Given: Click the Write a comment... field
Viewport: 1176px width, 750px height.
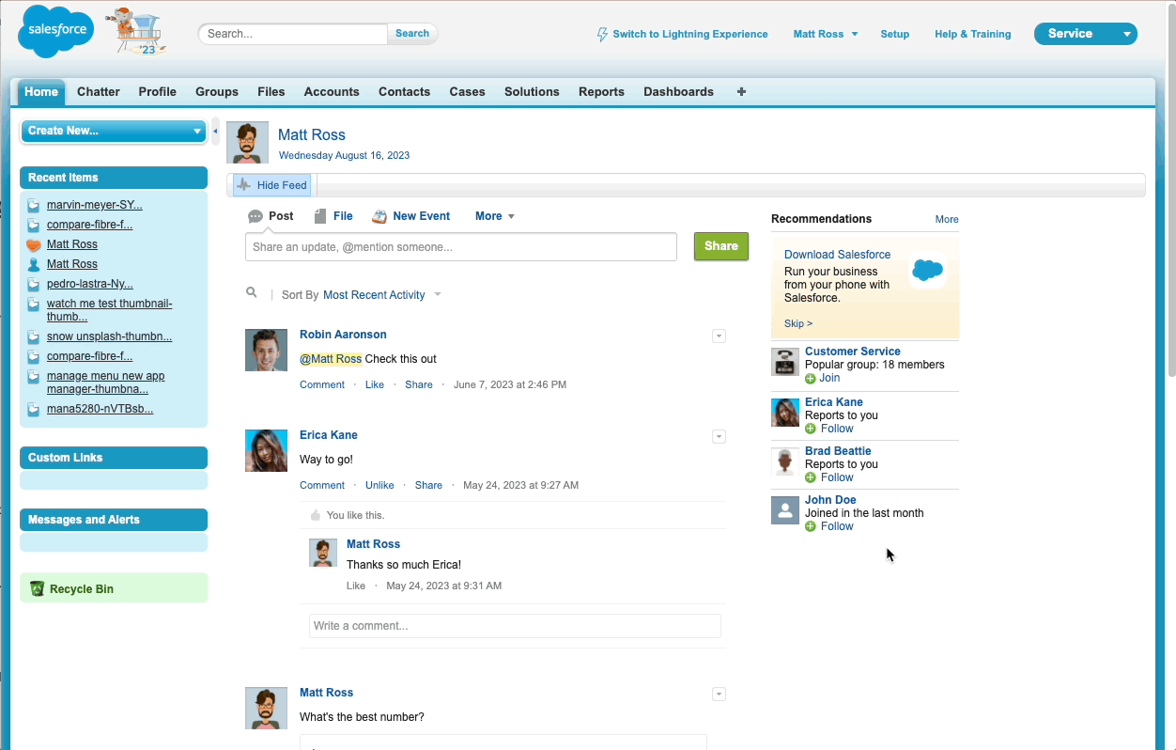Looking at the screenshot, I should [515, 626].
